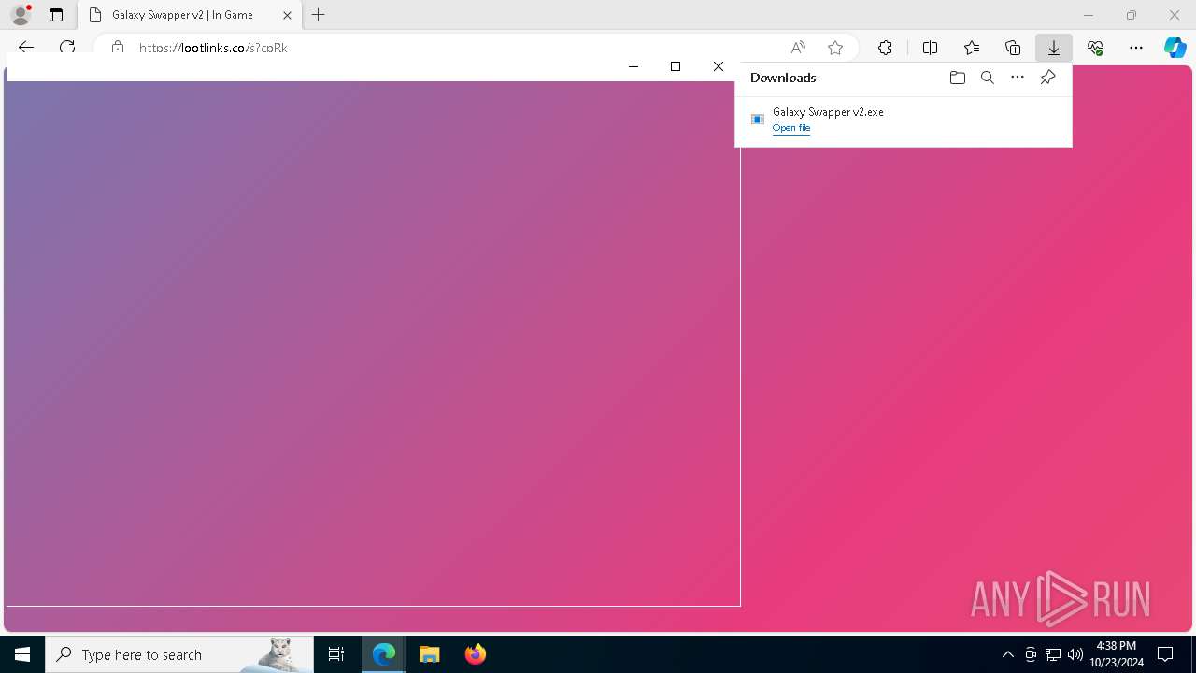The height and width of the screenshot is (673, 1196).
Task: Click the taskbar search box
Action: tap(179, 654)
